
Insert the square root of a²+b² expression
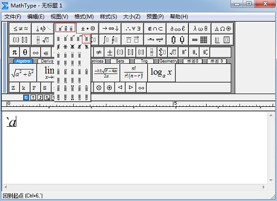(23, 73)
